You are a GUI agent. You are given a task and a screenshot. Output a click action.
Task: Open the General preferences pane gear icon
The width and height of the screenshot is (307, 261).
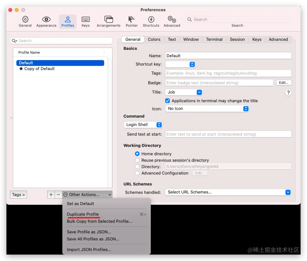[25, 19]
